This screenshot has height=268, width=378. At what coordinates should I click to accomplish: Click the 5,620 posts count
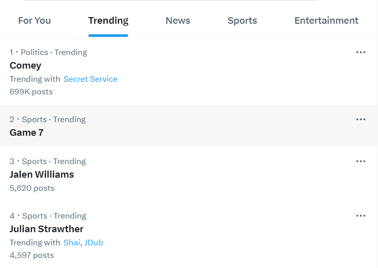click(32, 188)
